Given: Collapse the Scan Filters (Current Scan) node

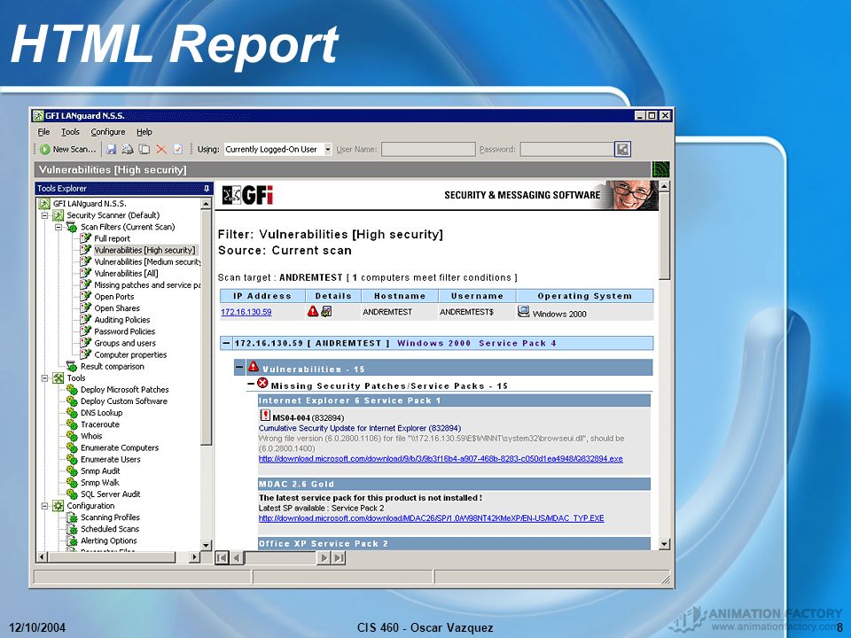Looking at the screenshot, I should (59, 227).
